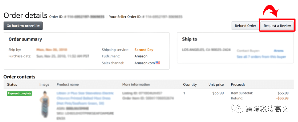
Task: Click the Proceeds column header
Action: click(x=238, y=84)
